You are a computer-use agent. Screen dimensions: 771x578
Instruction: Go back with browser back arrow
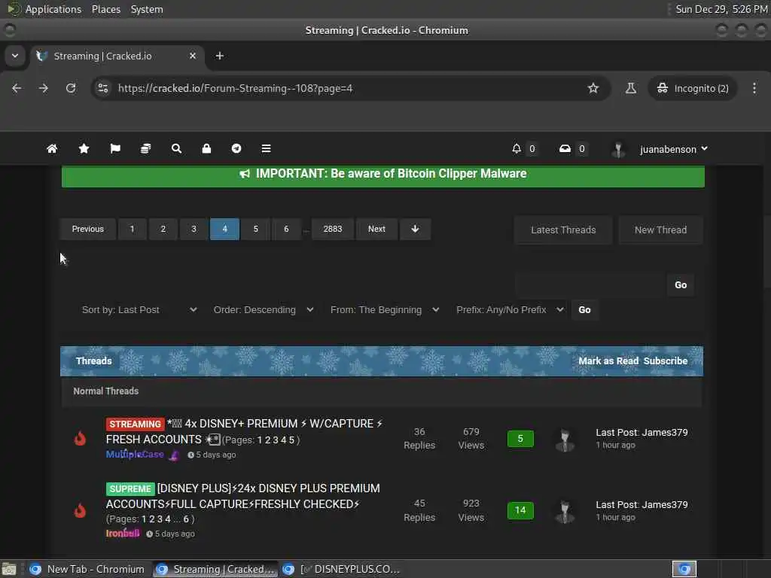click(x=17, y=88)
